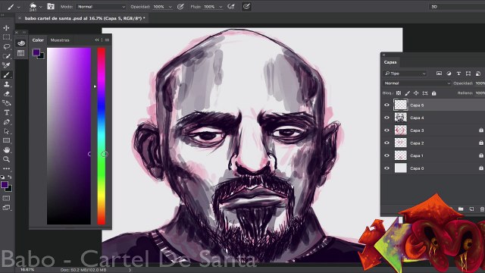
Task: Filter layers by shape icon
Action: (468, 74)
